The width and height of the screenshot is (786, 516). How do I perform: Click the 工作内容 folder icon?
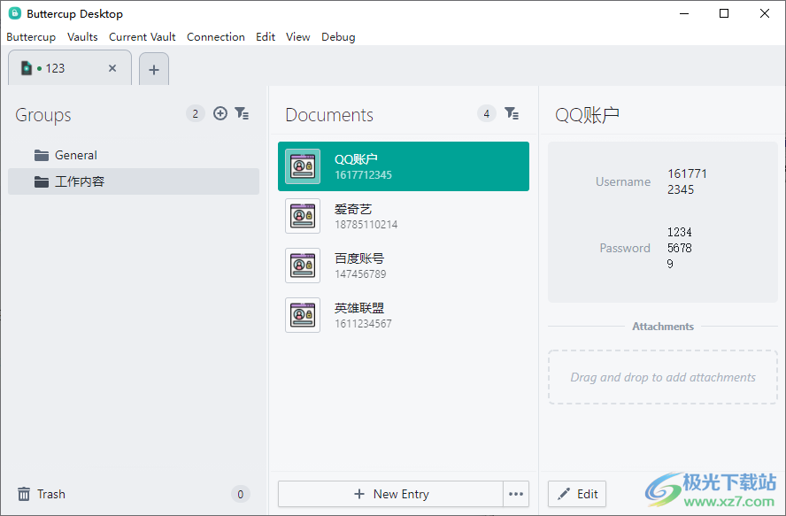coord(42,181)
